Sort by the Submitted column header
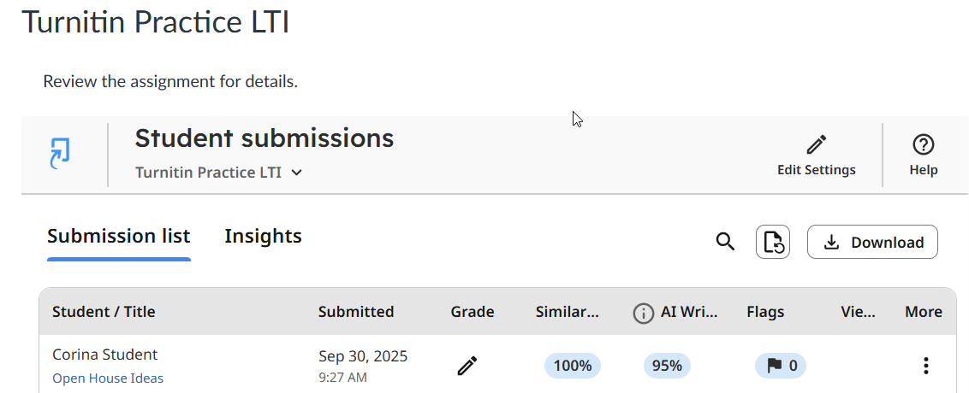Viewport: 969px width, 393px height. (x=356, y=312)
